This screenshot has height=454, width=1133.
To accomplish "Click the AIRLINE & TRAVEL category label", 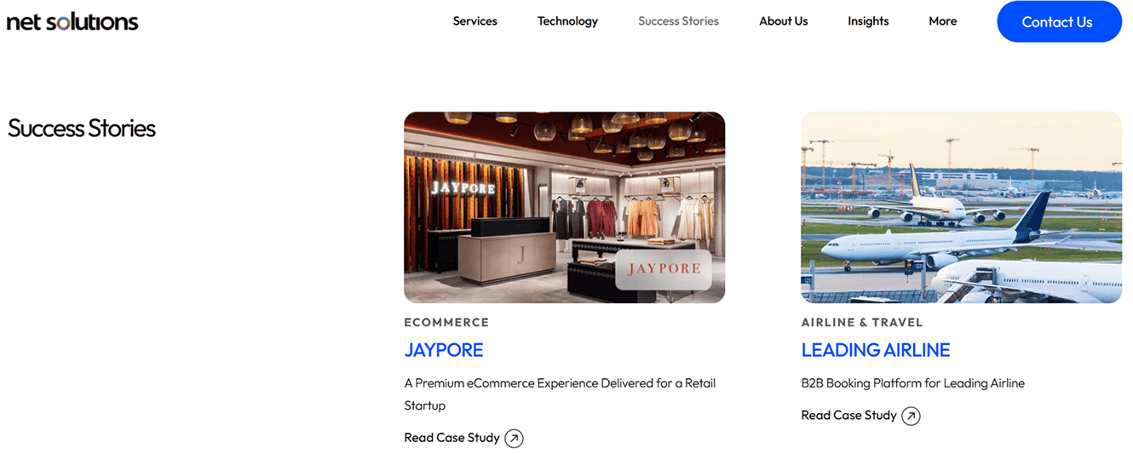I will [861, 323].
